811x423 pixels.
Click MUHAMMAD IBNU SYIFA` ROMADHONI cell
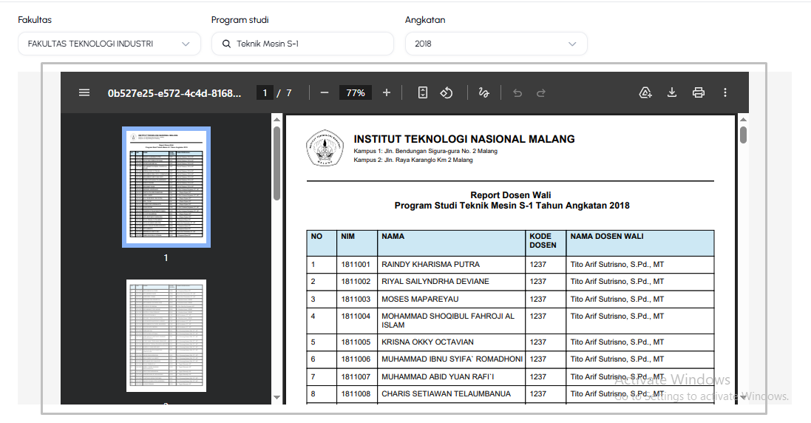[x=452, y=359]
